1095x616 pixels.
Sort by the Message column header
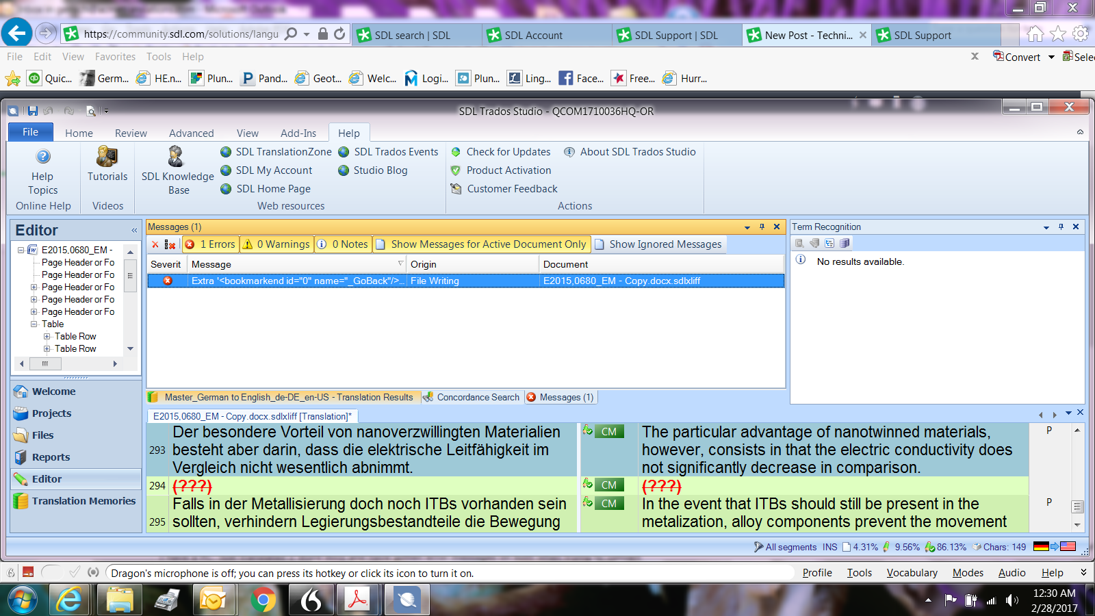coord(297,264)
